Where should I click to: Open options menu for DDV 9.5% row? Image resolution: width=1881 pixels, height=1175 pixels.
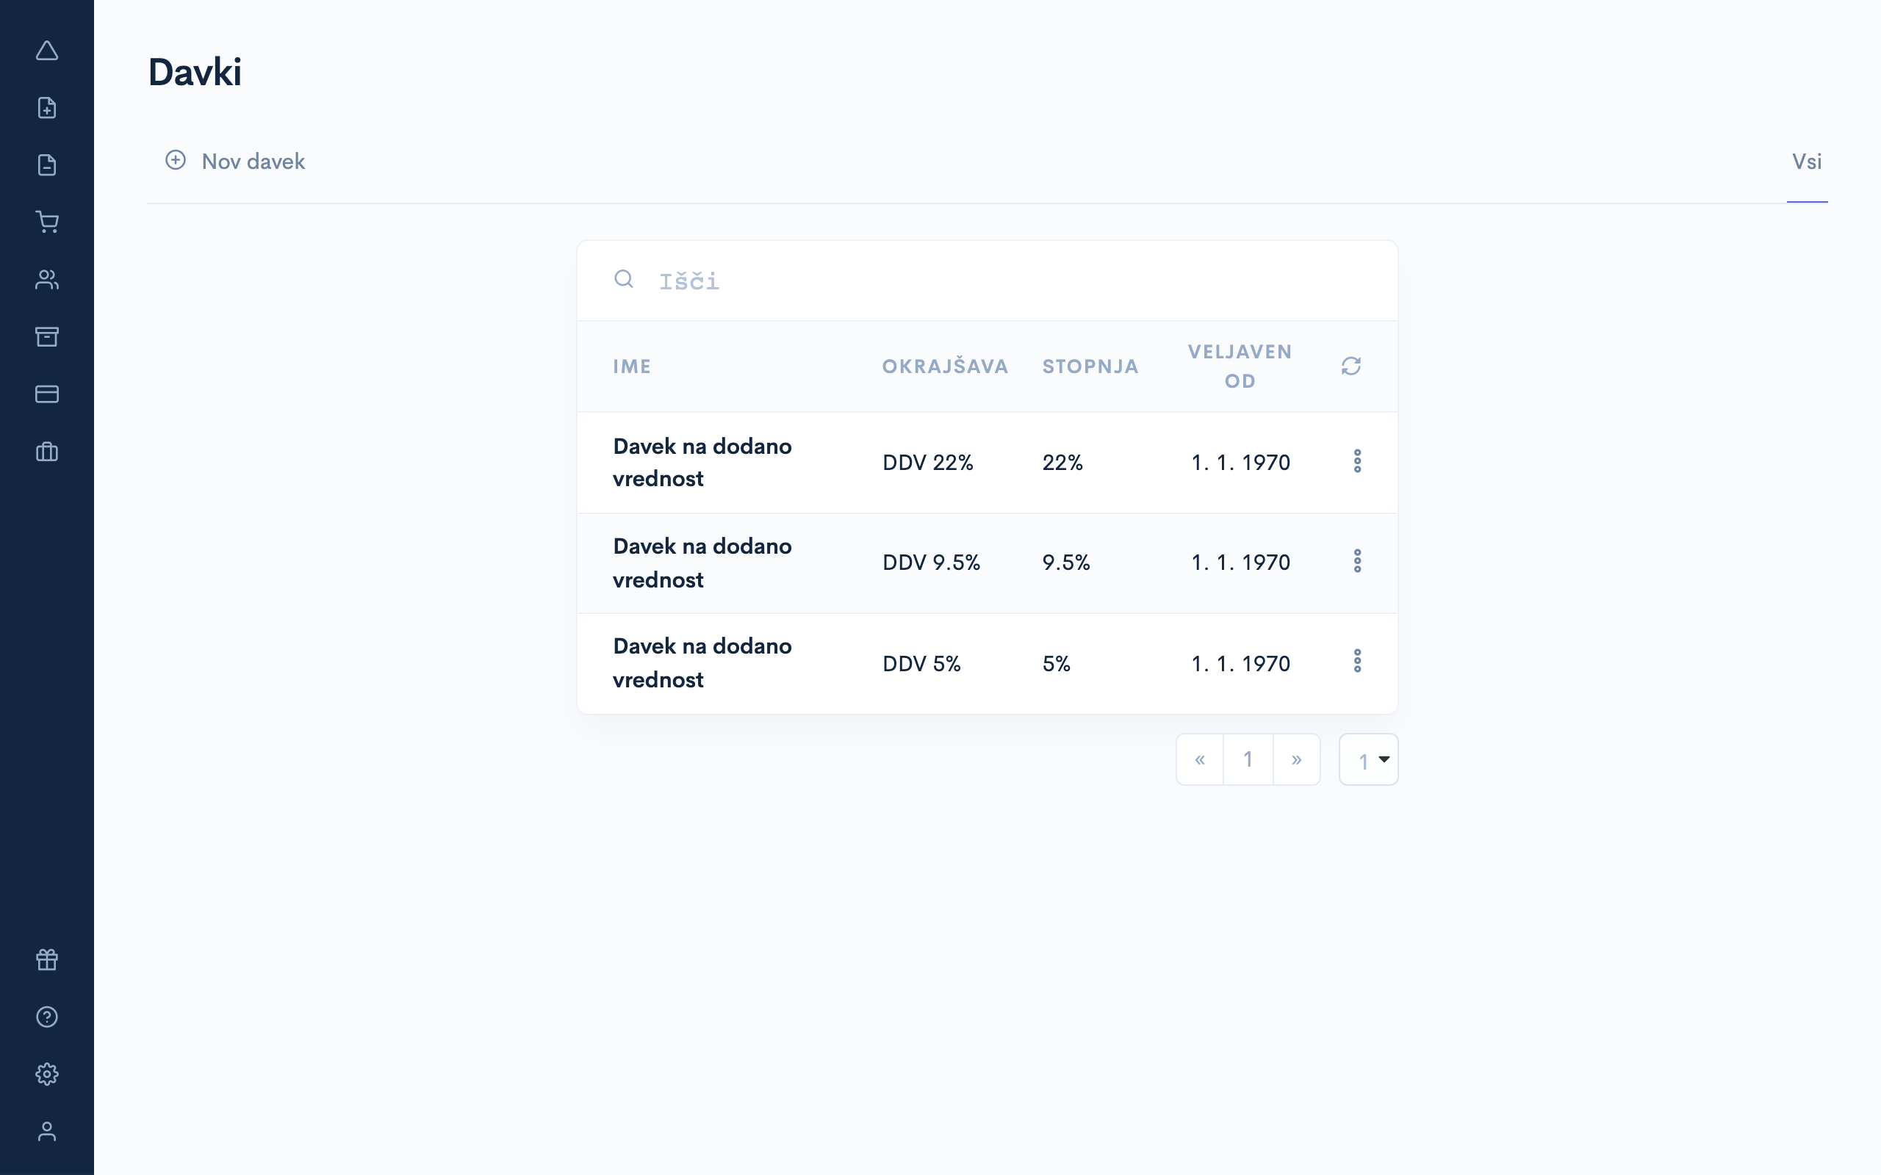click(1357, 561)
